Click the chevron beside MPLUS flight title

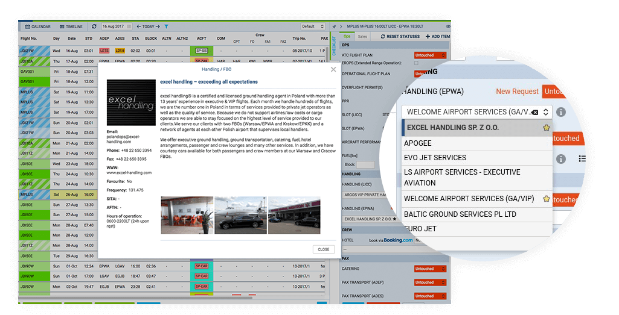click(341, 27)
